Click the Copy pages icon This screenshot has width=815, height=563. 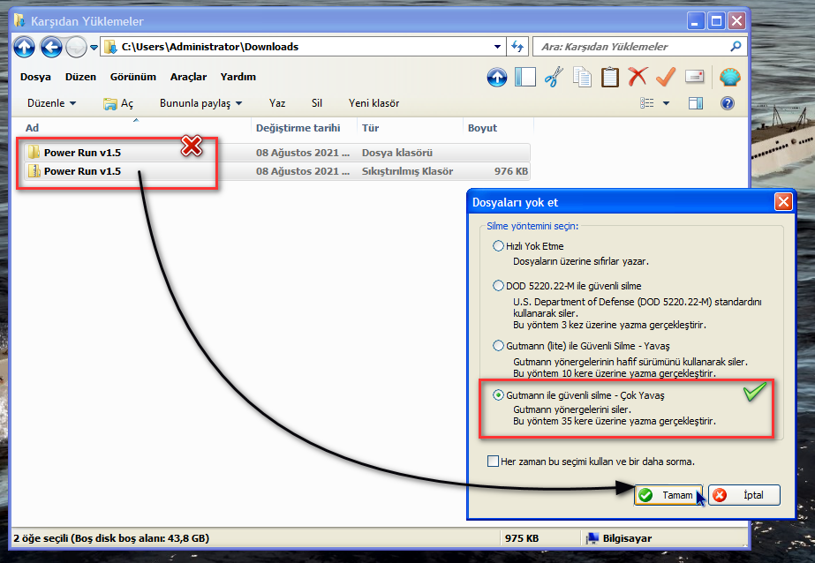(582, 77)
